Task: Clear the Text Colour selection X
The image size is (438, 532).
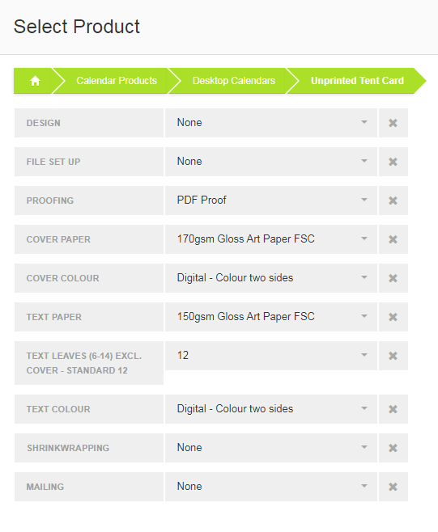Action: (393, 409)
